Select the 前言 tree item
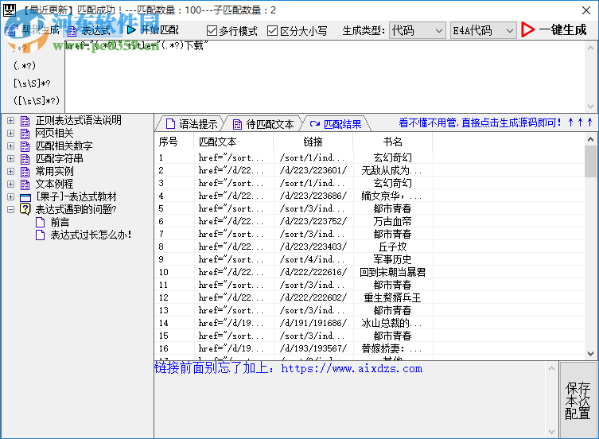Screen dimensions: 599x439 click(60, 222)
